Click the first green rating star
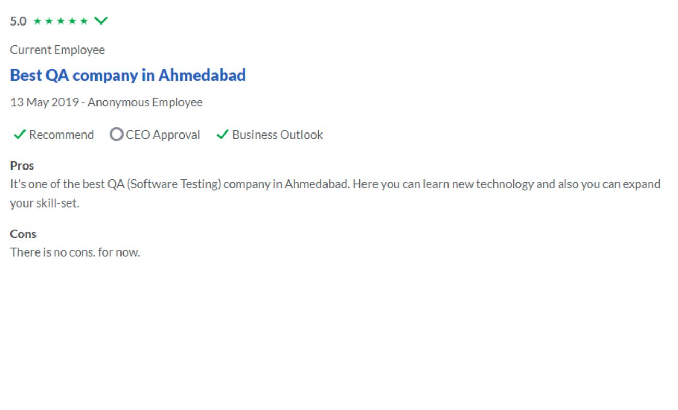This screenshot has width=678, height=410. 37,21
